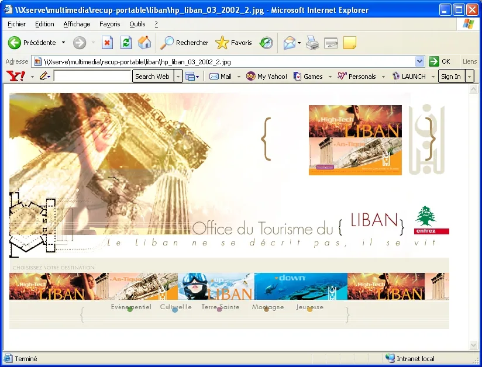Screen dimensions: 482x367
Task: Open the History clock icon
Action: click(x=266, y=43)
